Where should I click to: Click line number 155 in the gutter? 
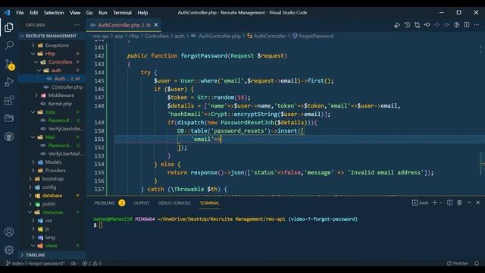(x=99, y=172)
